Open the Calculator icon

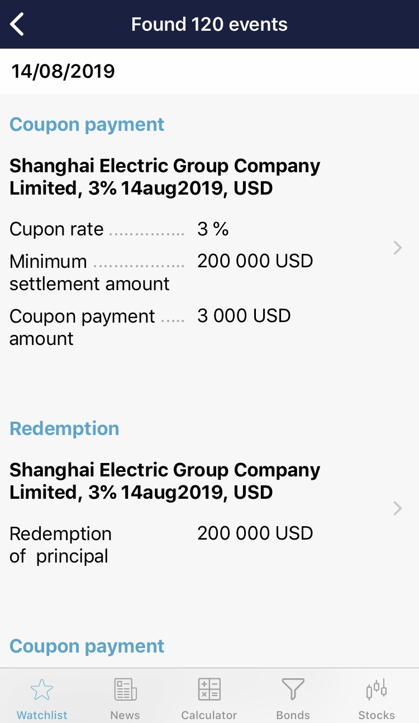(x=209, y=689)
